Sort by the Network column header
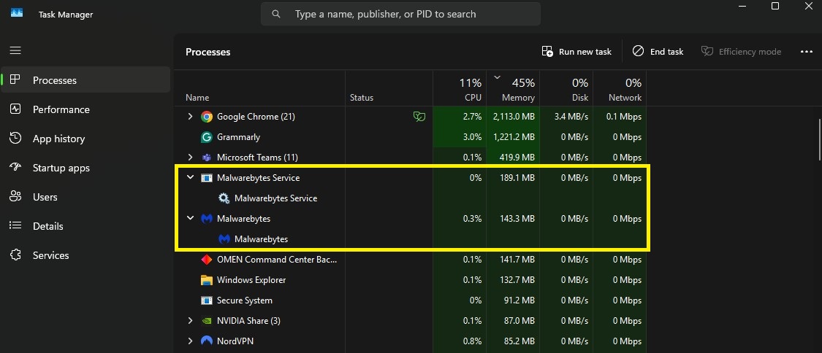The height and width of the screenshot is (353, 822). click(x=620, y=89)
